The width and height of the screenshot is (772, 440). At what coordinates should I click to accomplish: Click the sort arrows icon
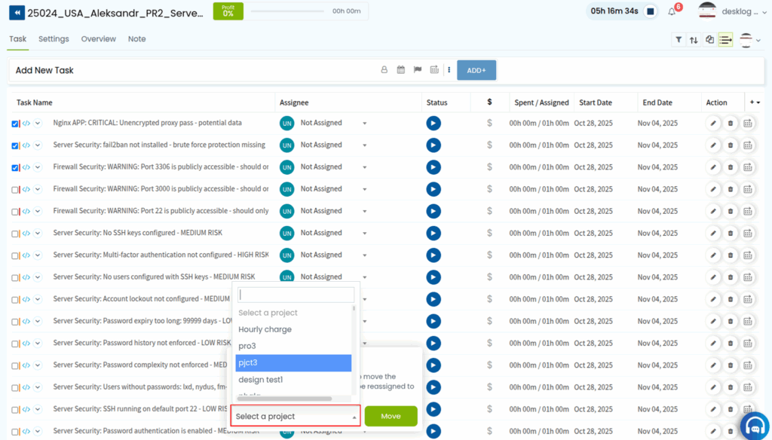point(694,40)
